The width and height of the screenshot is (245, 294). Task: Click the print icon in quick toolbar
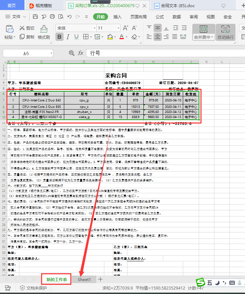click(x=52, y=17)
